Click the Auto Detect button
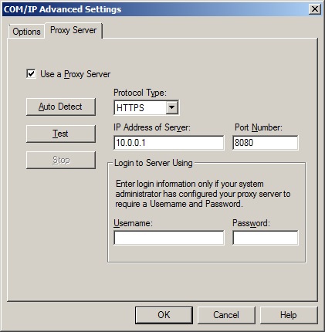The width and height of the screenshot is (325, 332). 61,107
